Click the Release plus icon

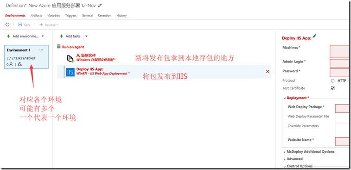pyautogui.click(x=41, y=25)
